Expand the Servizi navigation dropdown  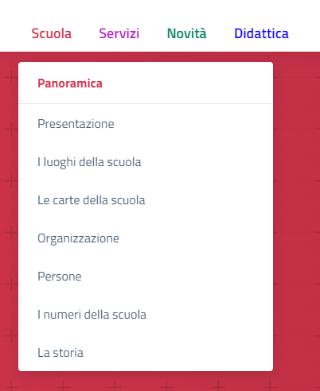pos(119,33)
